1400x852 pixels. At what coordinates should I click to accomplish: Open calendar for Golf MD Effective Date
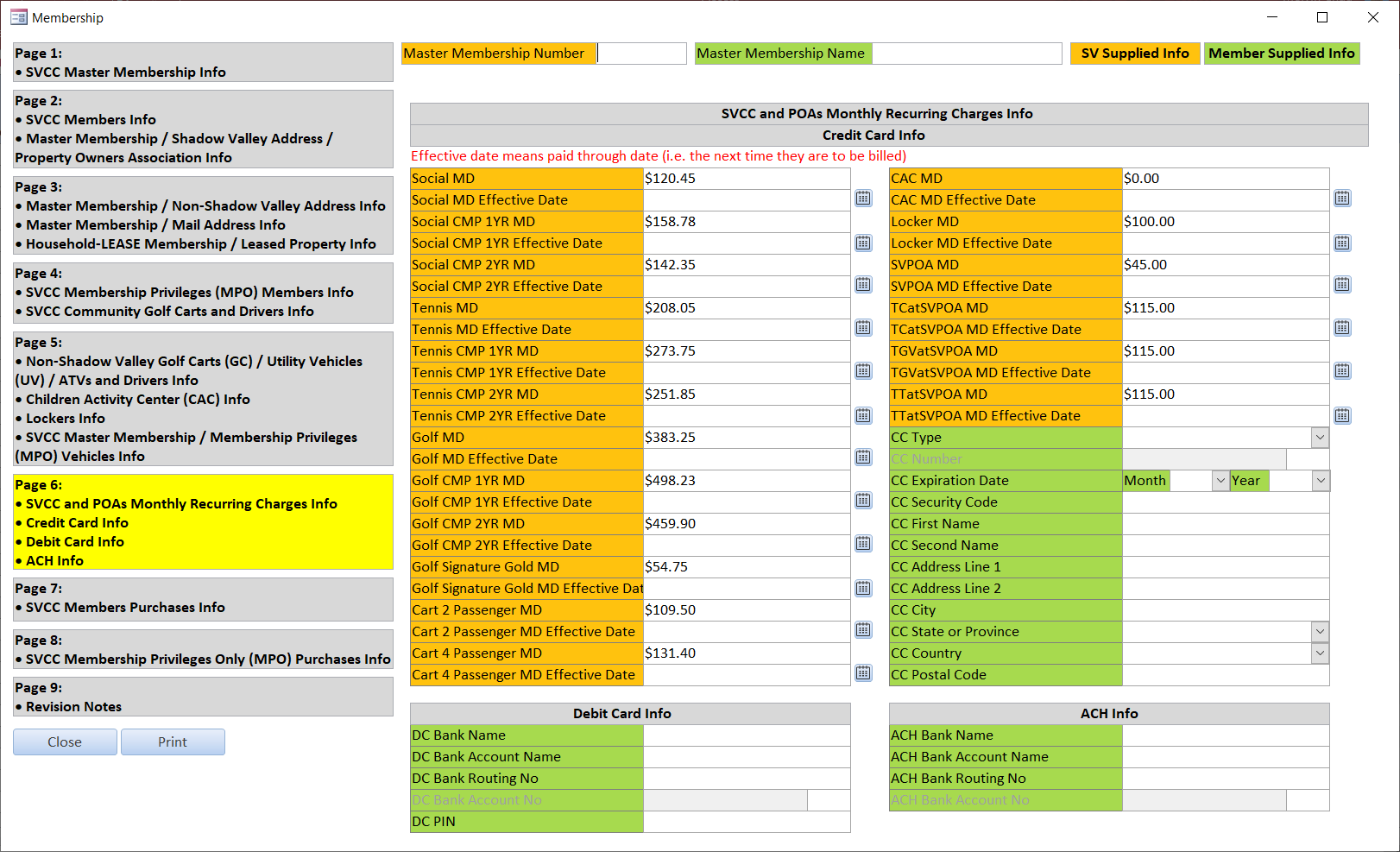[x=863, y=458]
